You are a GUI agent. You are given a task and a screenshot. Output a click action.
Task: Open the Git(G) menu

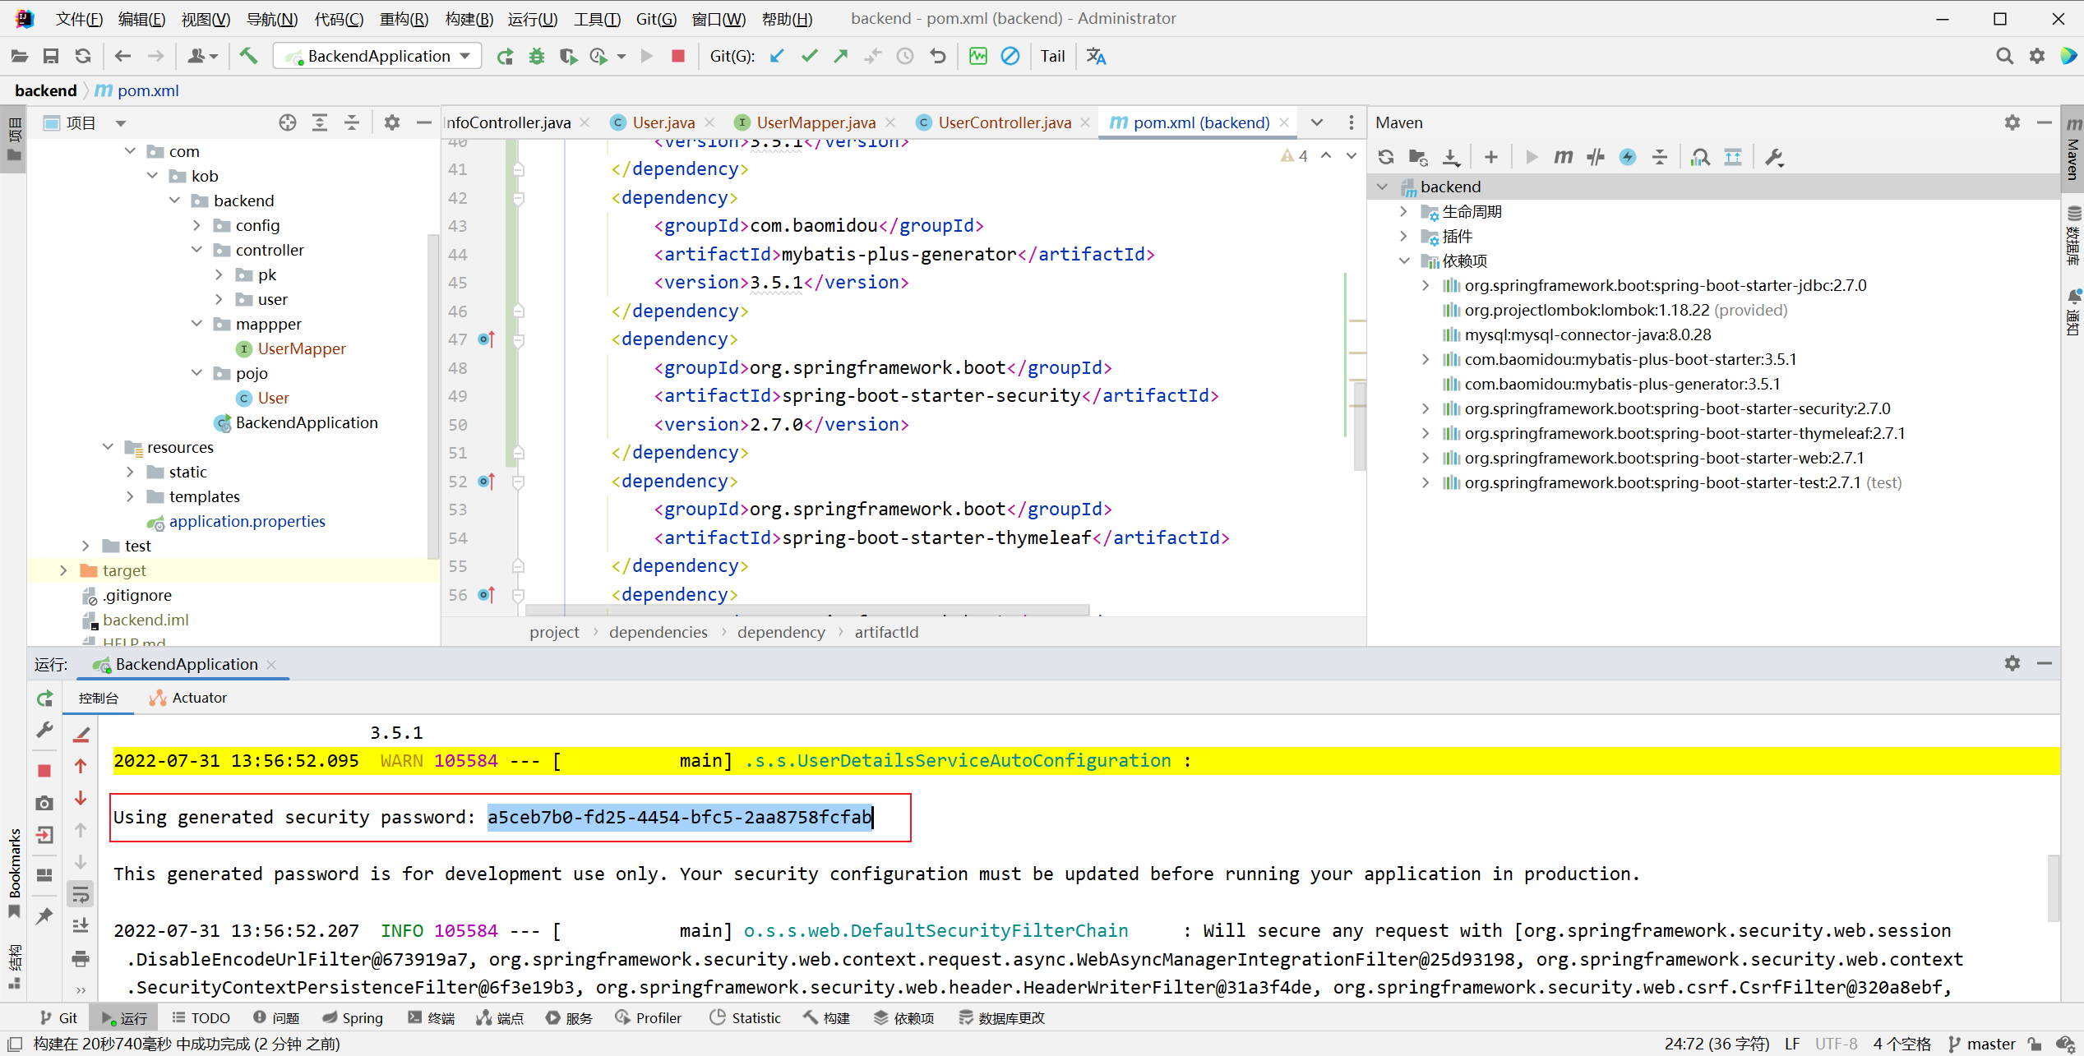tap(656, 18)
